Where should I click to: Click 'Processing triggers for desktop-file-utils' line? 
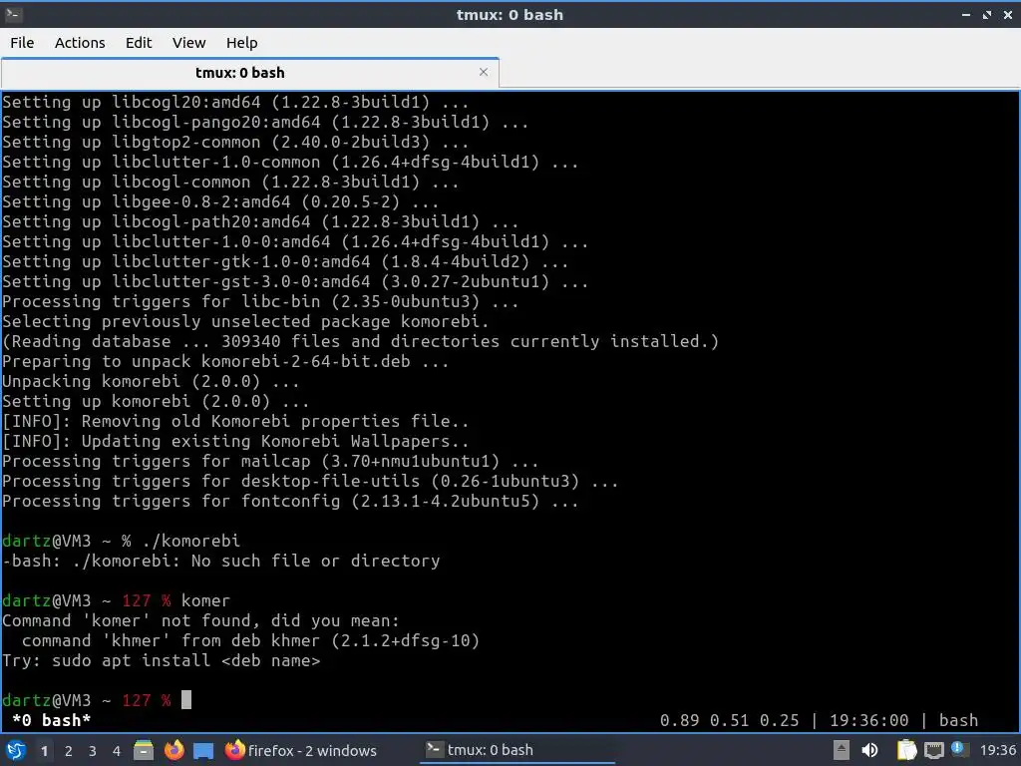(x=311, y=482)
